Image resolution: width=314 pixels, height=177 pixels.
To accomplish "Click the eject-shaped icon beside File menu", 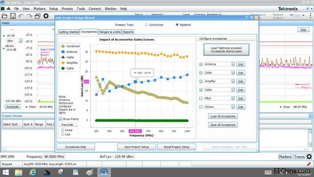I will coord(9,9).
